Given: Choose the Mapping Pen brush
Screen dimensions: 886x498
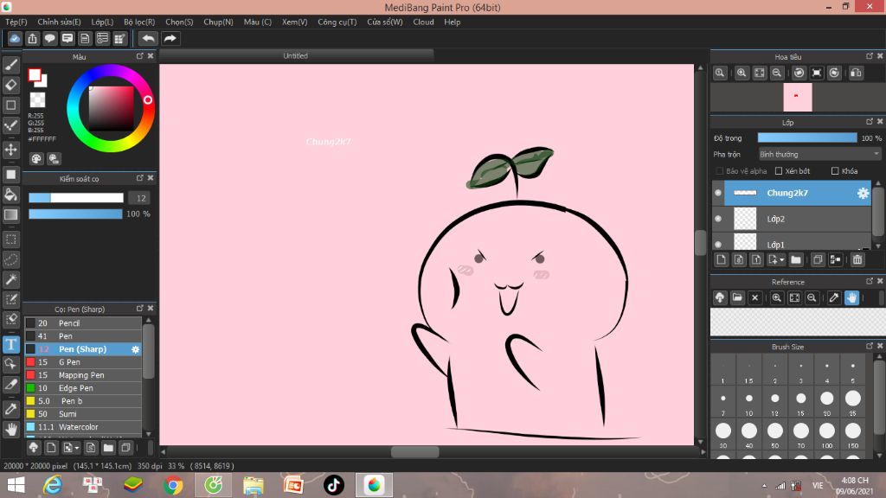Looking at the screenshot, I should (82, 375).
